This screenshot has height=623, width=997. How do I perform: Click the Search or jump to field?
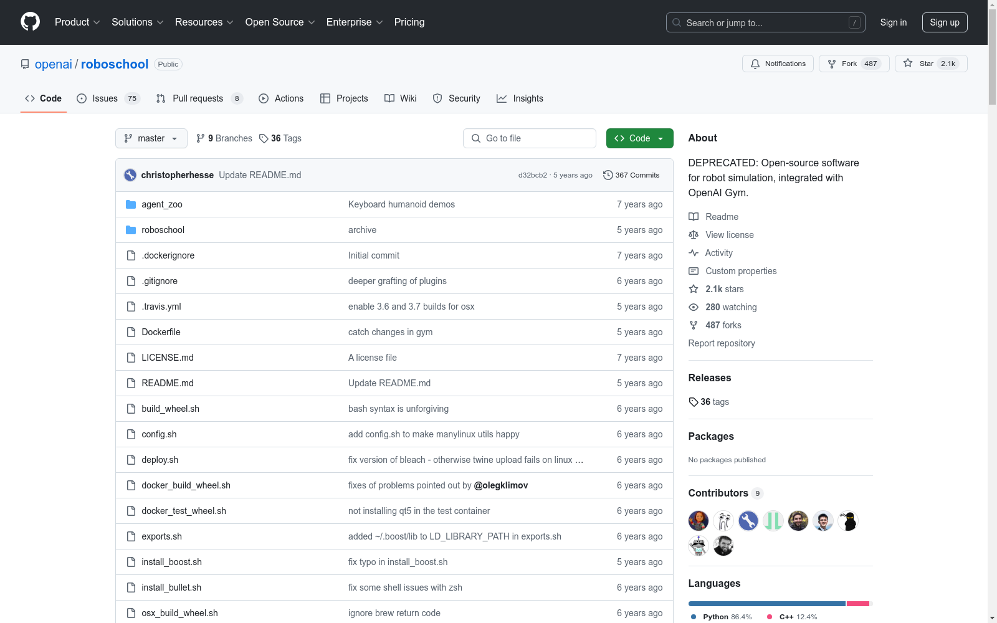click(766, 22)
